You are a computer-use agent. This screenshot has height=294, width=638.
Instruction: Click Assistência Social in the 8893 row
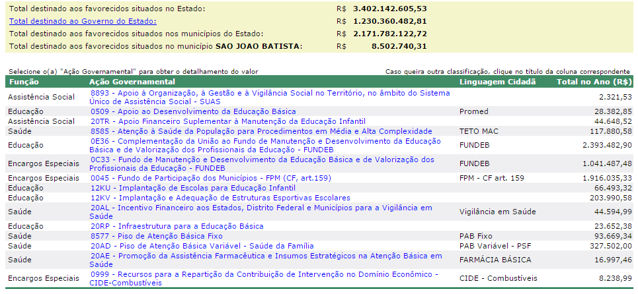pos(41,98)
